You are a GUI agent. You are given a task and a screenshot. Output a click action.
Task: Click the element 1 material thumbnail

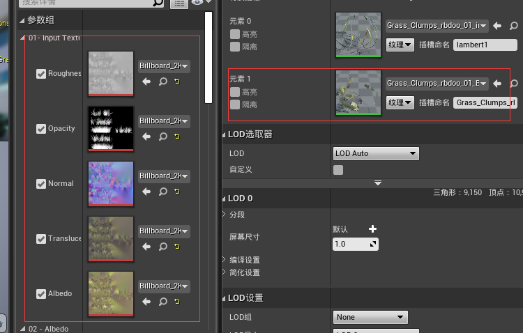click(358, 93)
